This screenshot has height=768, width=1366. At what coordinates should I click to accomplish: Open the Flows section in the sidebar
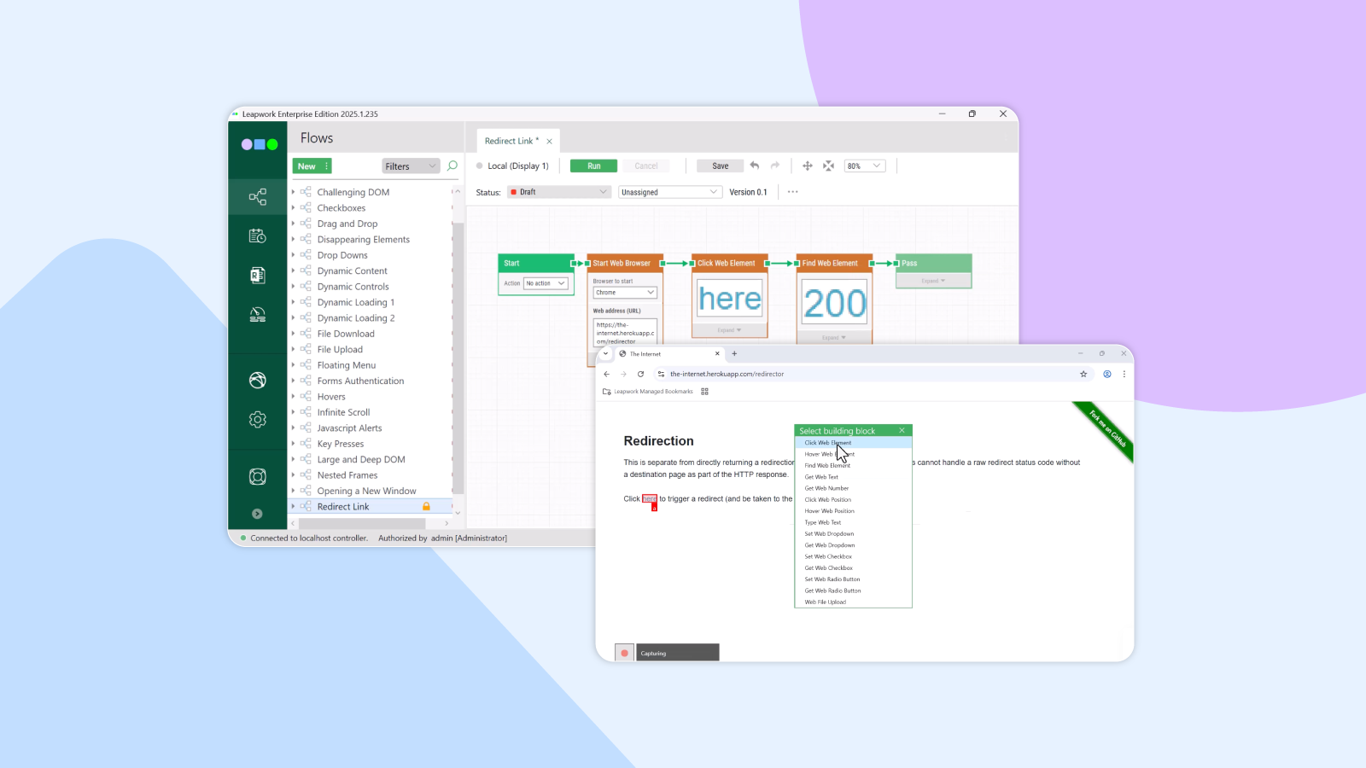coord(257,197)
